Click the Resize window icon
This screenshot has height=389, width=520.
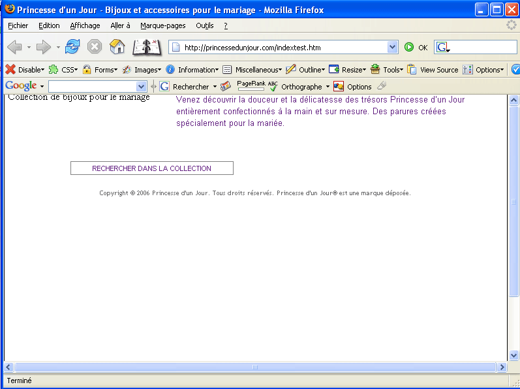pos(334,69)
